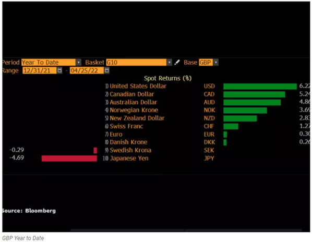Screen dimensions: 312x242
Task: Click the 12/31/21 start date field
Action: 40,70
